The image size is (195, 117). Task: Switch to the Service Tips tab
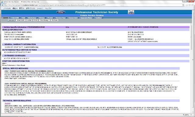(x=60, y=18)
